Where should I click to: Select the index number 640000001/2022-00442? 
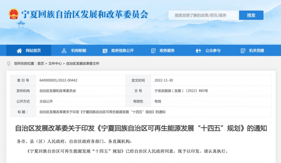[x=58, y=80]
